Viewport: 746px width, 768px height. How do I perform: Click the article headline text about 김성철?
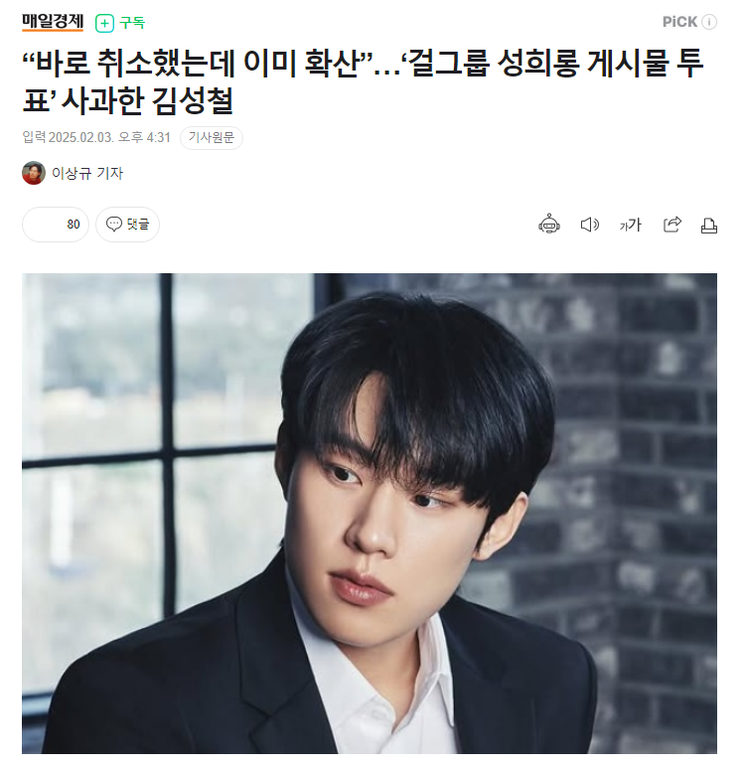363,81
